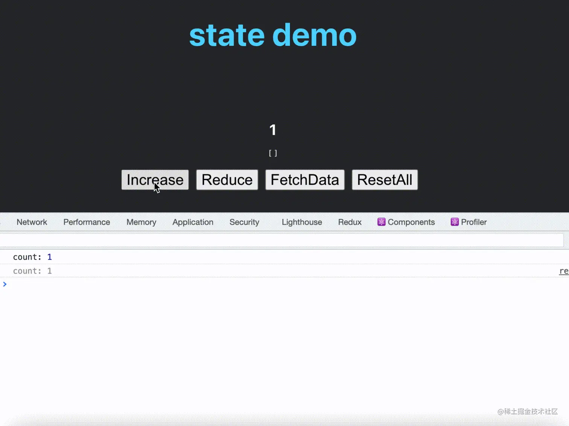Viewport: 569px width, 426px height.
Task: Open the Application tab
Action: [193, 222]
